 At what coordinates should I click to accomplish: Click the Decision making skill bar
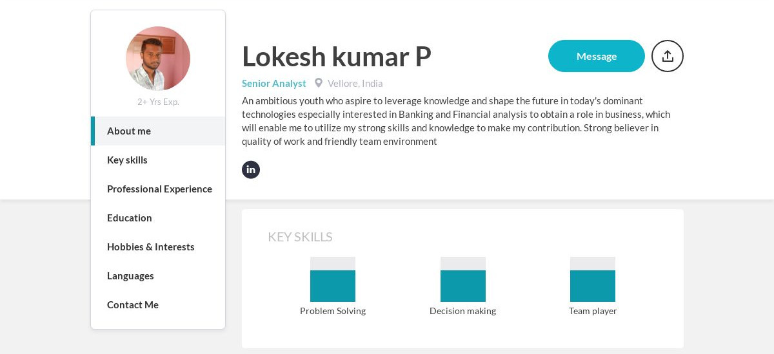463,279
